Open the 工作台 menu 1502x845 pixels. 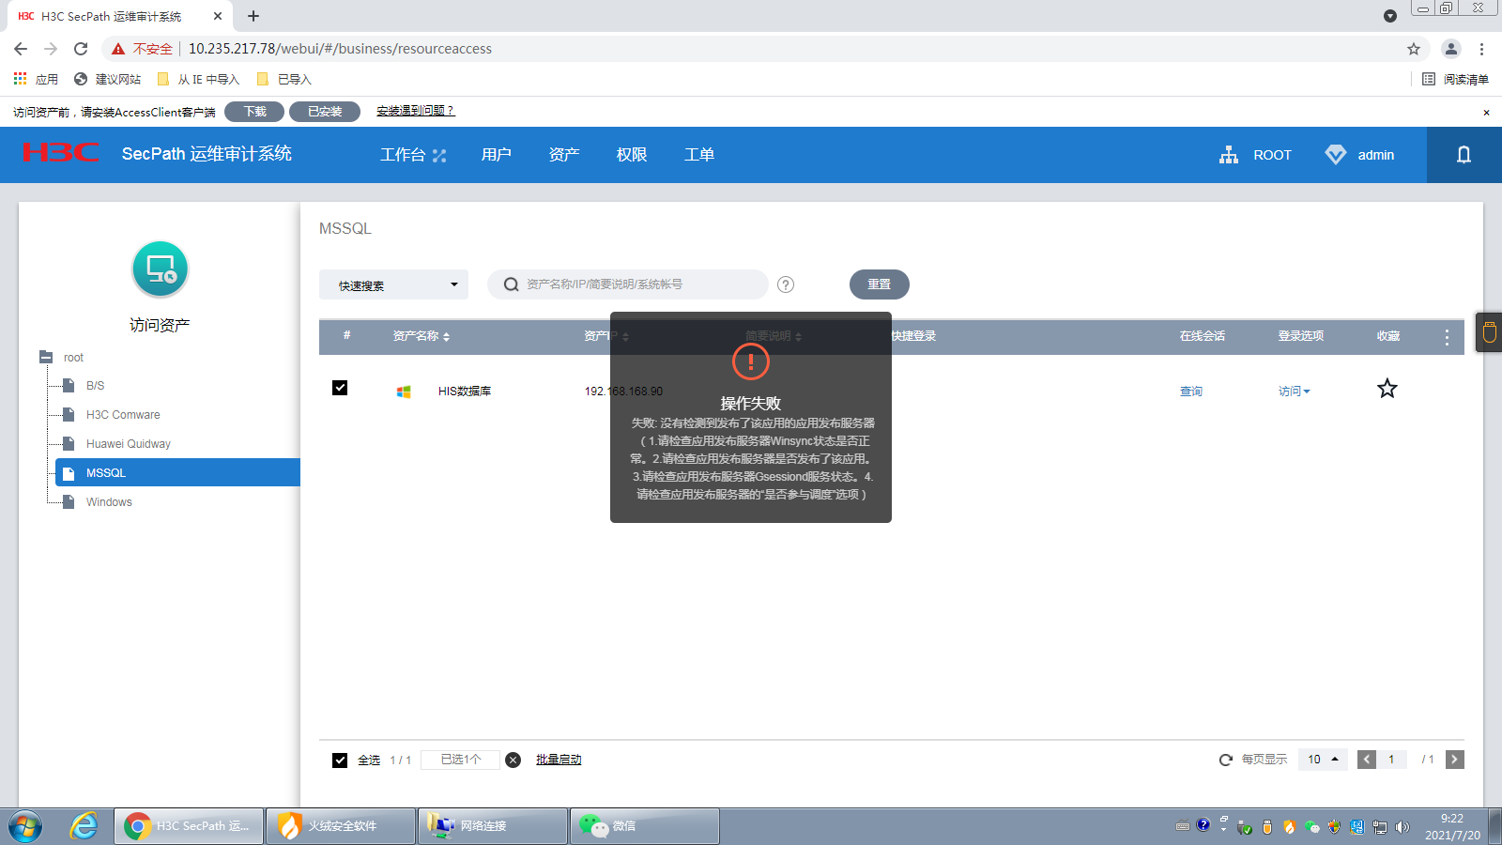(403, 155)
